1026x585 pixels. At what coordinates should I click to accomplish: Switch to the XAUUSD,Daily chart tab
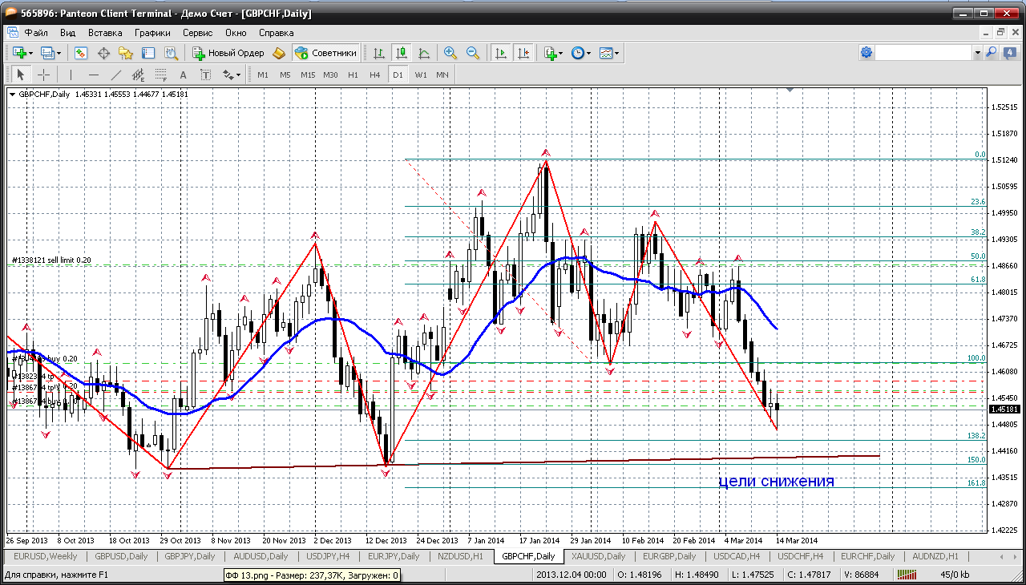[x=596, y=556]
